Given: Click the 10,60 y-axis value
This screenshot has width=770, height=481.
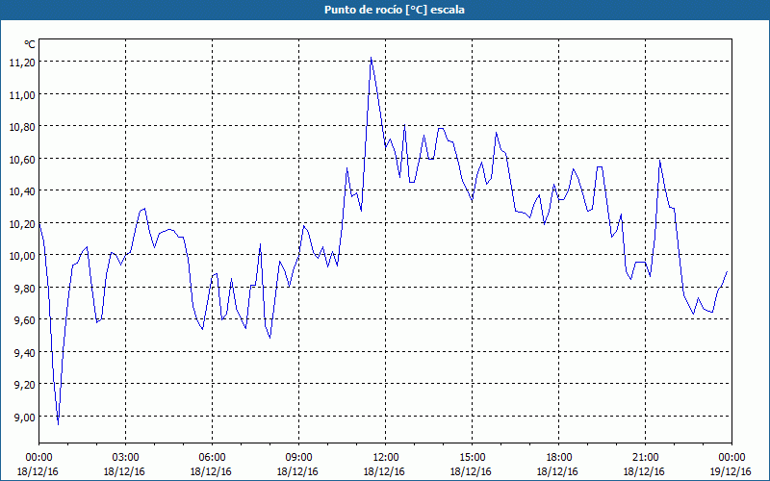Looking at the screenshot, I should tap(22, 159).
